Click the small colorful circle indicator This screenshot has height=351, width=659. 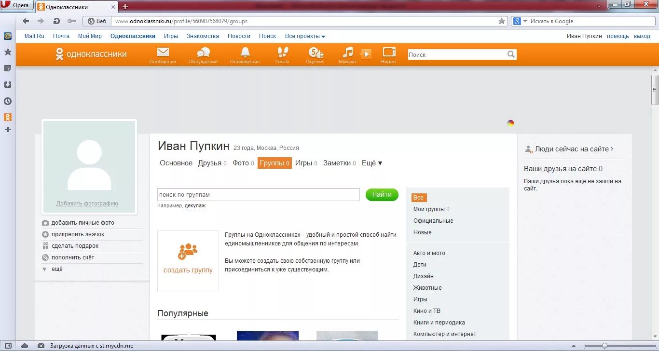[510, 123]
